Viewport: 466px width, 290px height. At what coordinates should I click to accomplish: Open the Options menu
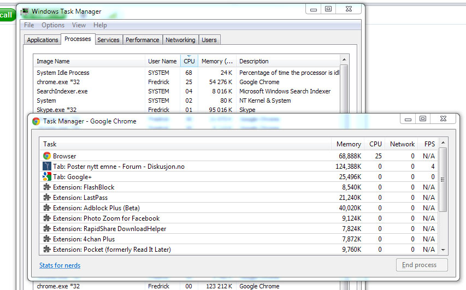53,25
